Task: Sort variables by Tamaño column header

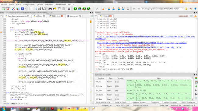Action: (120, 78)
